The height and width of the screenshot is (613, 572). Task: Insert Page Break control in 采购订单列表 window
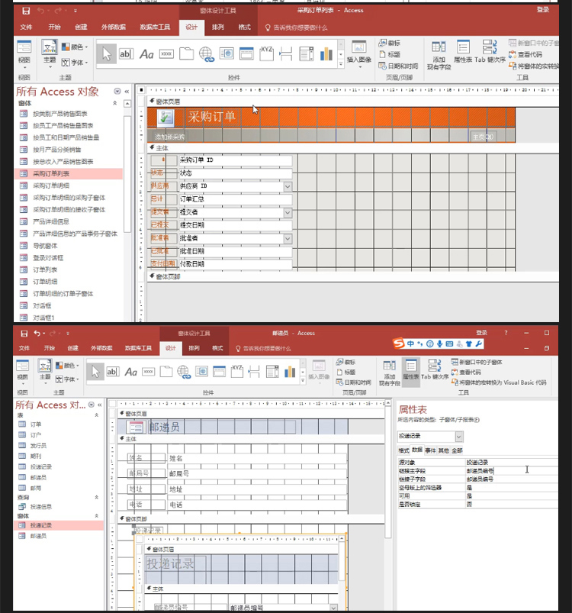click(x=286, y=54)
